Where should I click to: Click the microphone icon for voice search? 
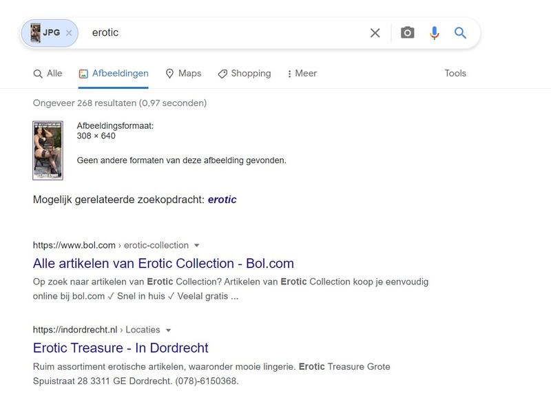click(434, 32)
